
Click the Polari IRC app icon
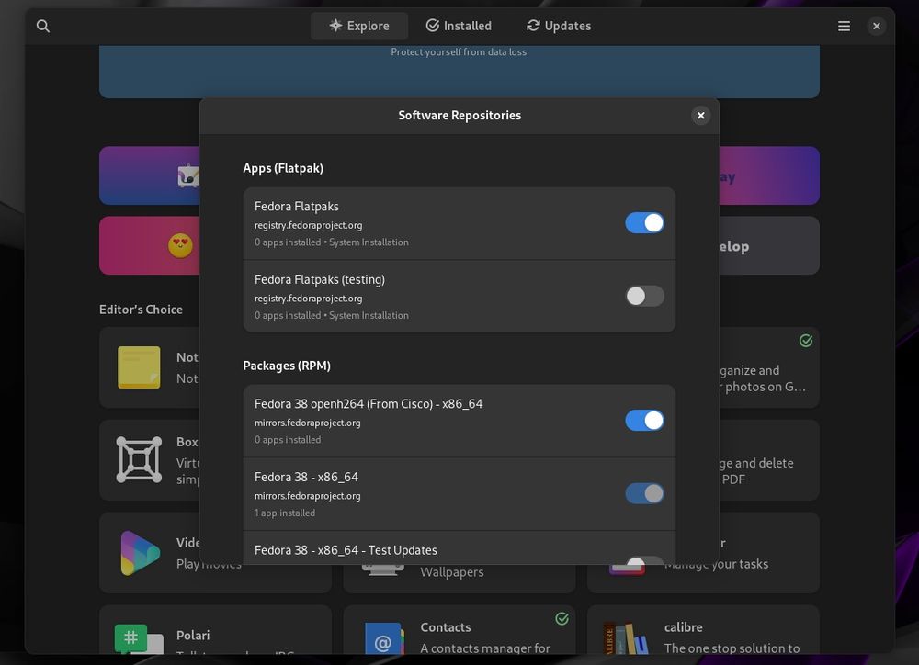point(131,637)
